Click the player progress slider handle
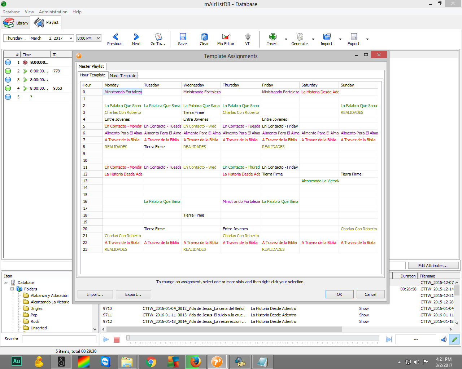Image resolution: width=462 pixels, height=369 pixels. [x=128, y=338]
